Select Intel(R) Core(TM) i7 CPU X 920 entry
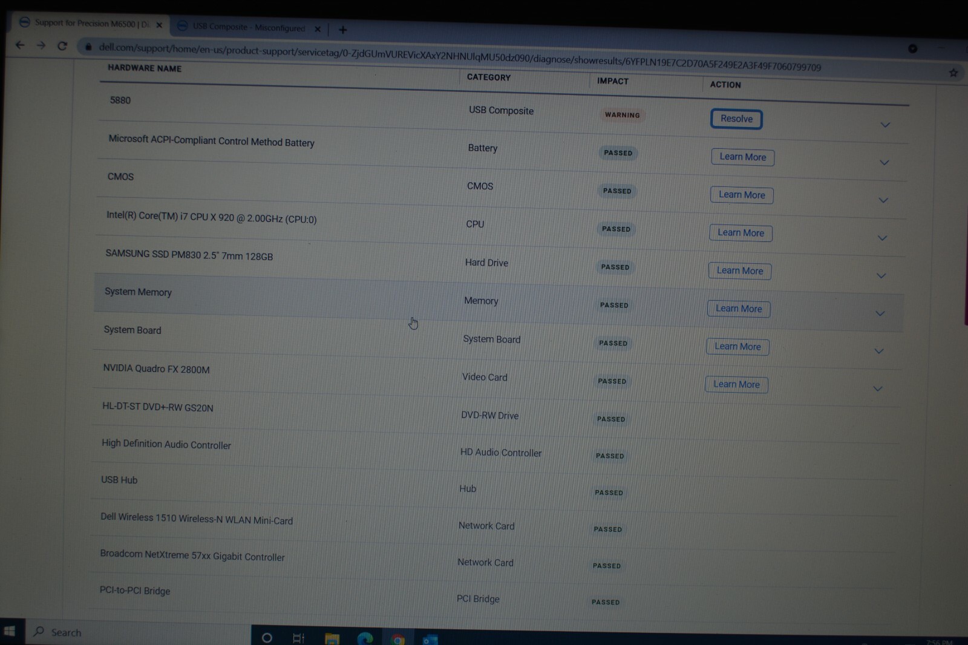Image resolution: width=968 pixels, height=645 pixels. click(x=211, y=217)
